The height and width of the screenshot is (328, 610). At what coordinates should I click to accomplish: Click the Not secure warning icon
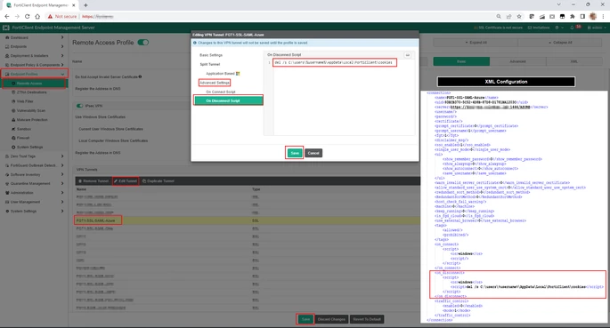pyautogui.click(x=50, y=16)
